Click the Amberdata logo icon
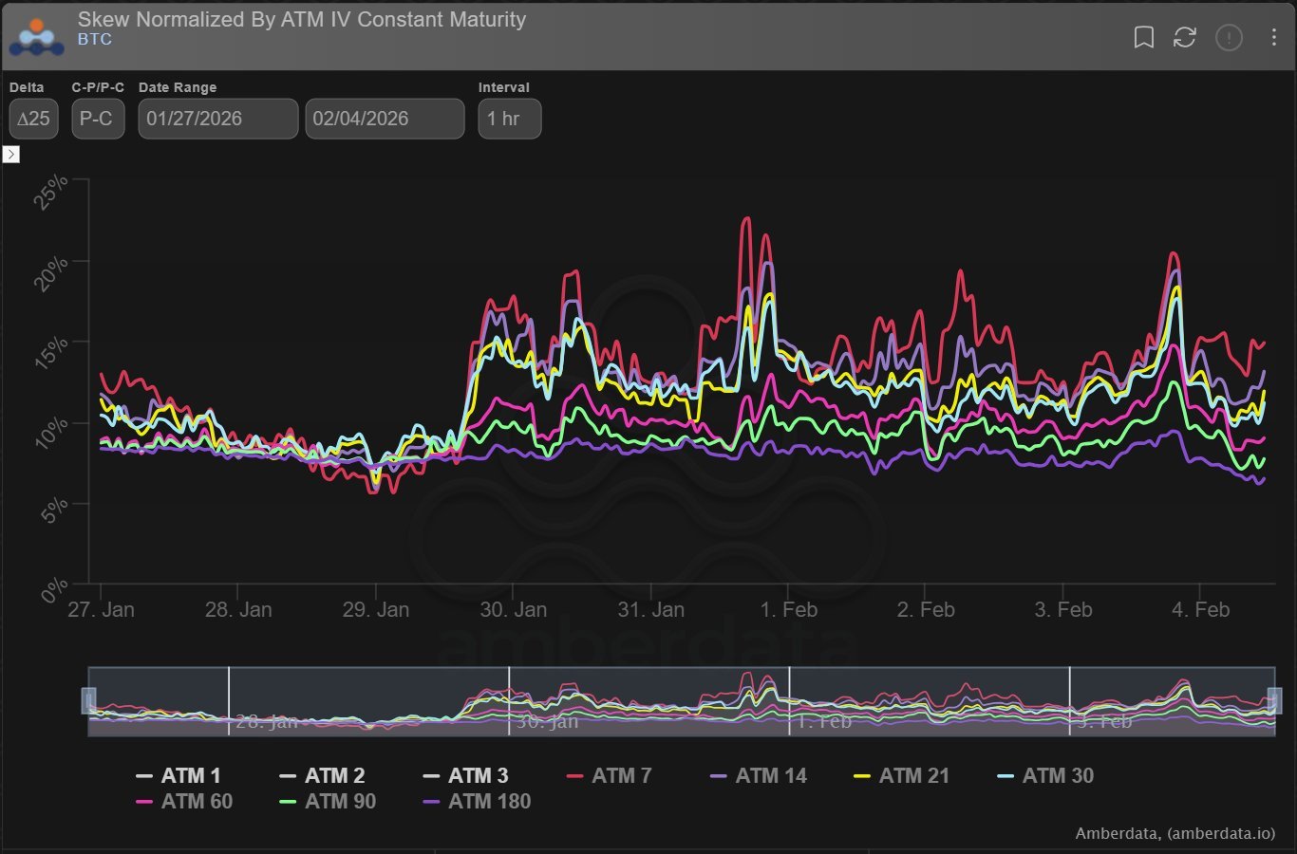This screenshot has height=854, width=1297. click(36, 36)
